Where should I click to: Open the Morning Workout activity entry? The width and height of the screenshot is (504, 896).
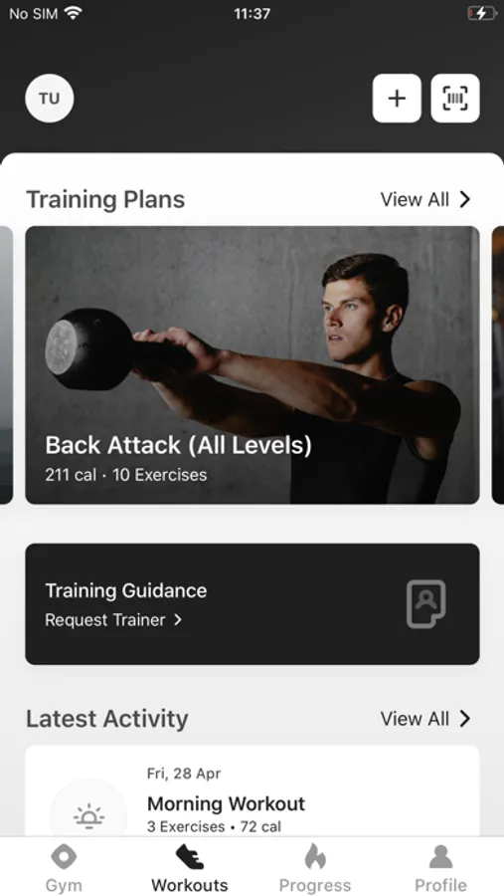coord(252,791)
